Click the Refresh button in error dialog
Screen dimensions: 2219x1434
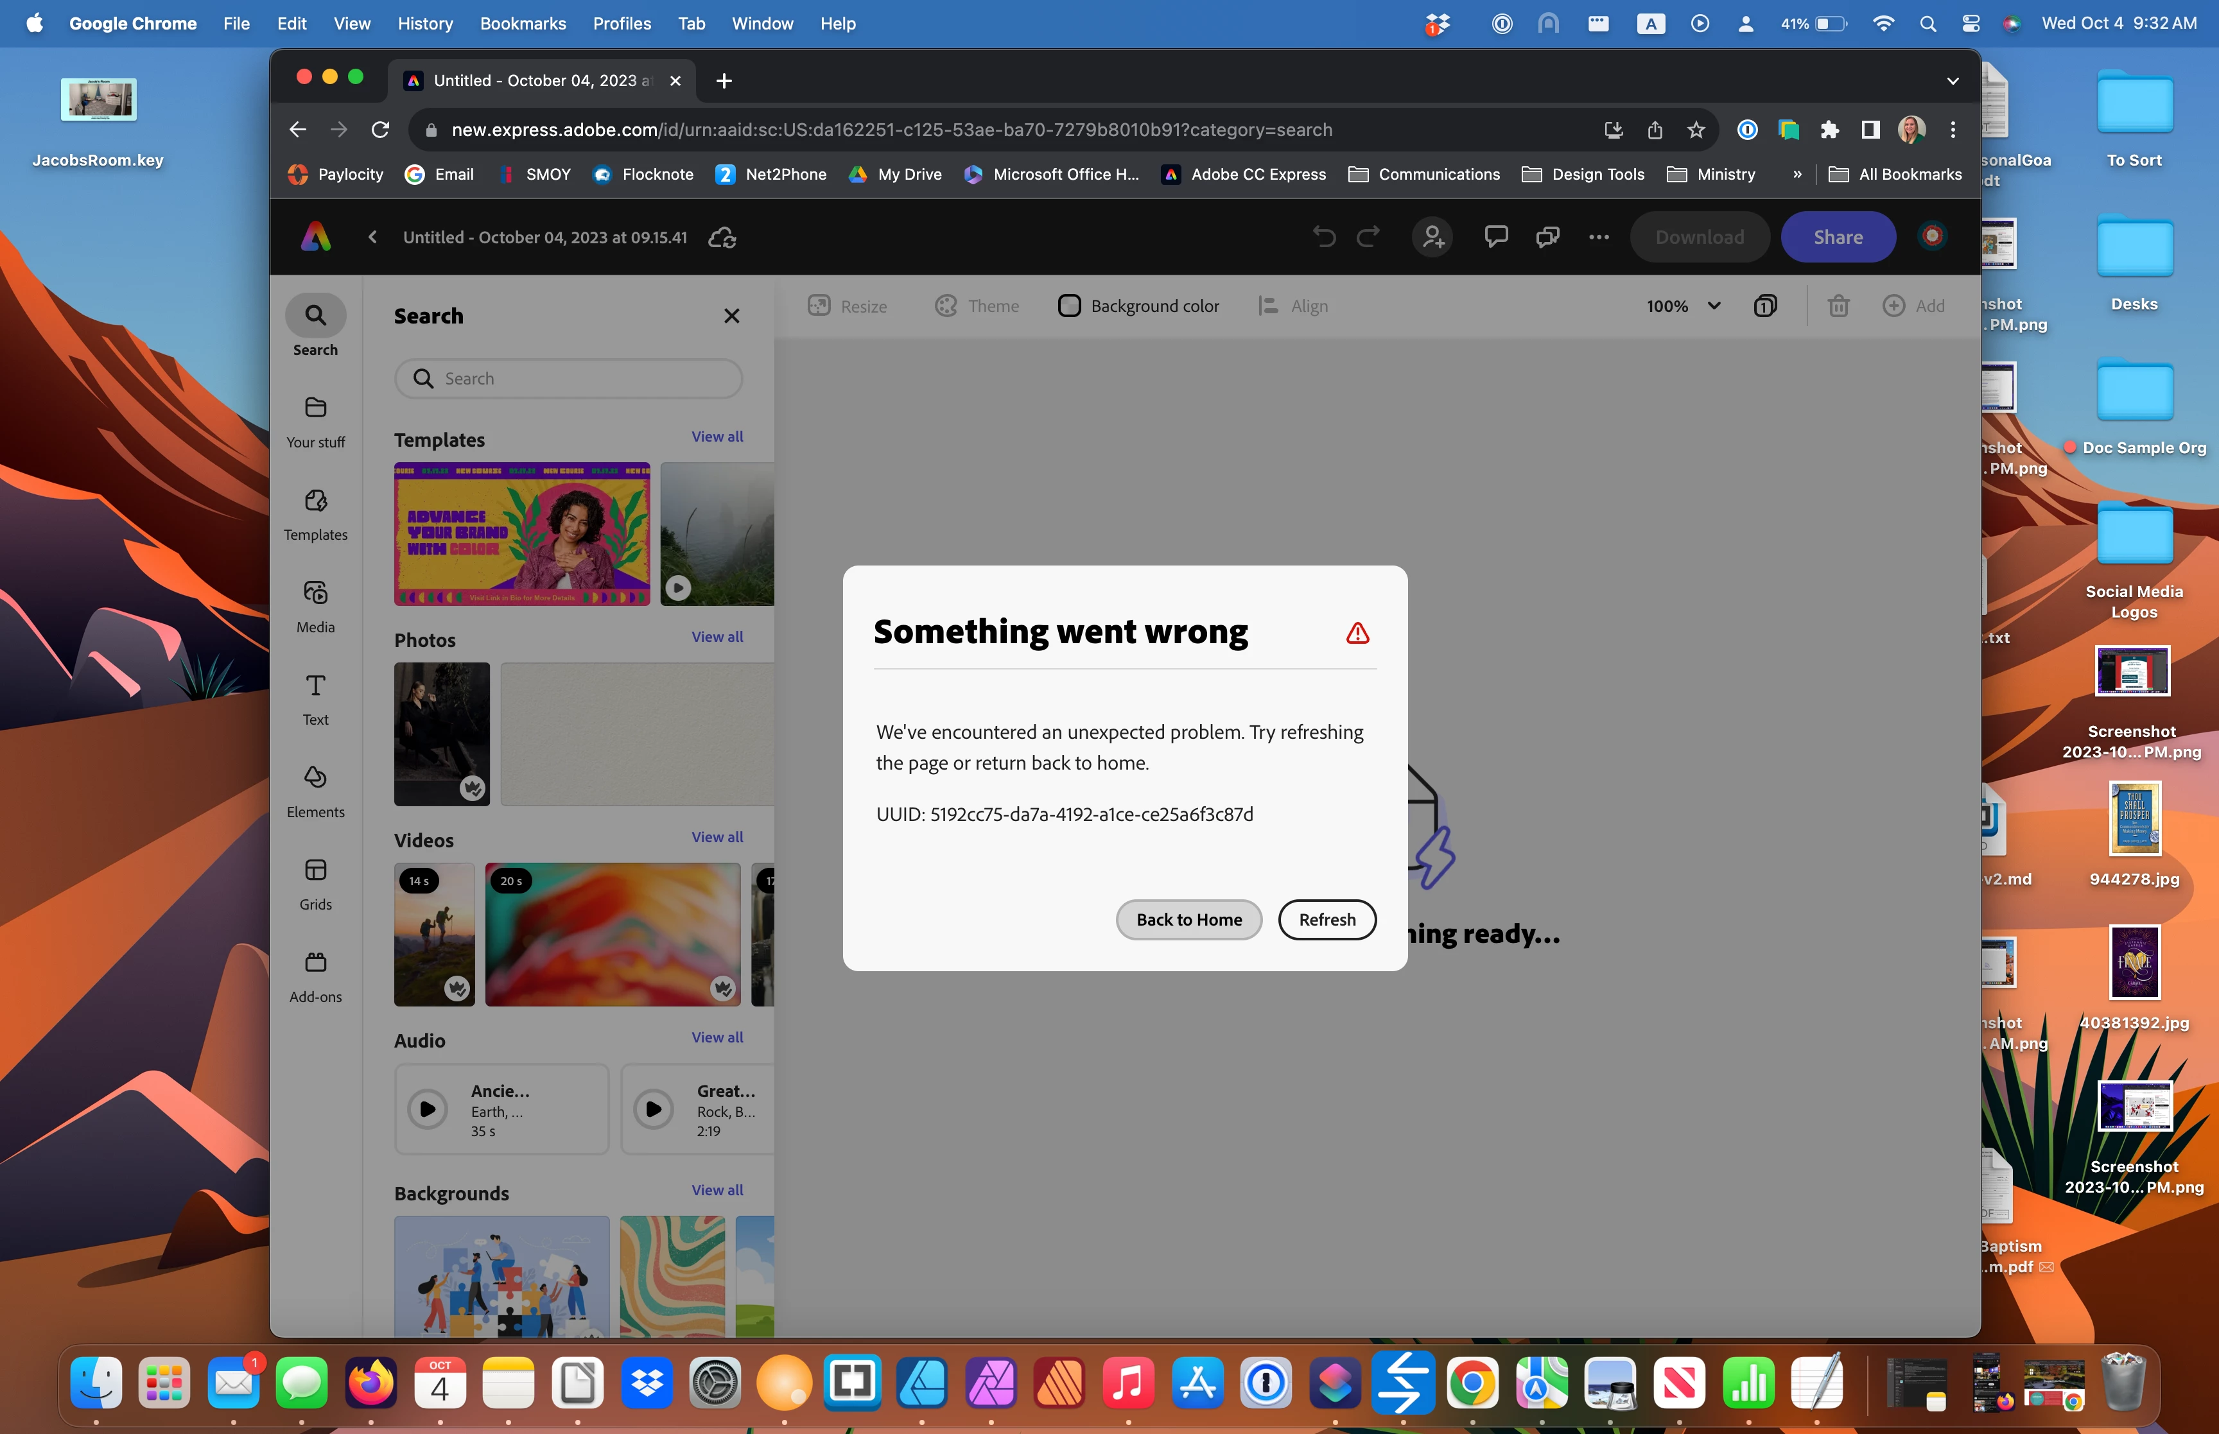pyautogui.click(x=1327, y=919)
